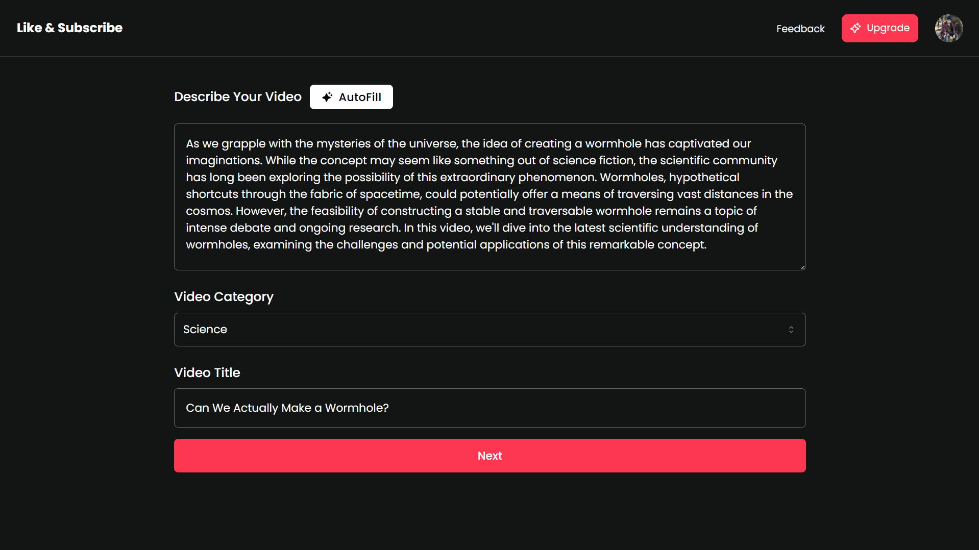
Task: Click the sparkle icon beside AutoFill
Action: (x=327, y=97)
